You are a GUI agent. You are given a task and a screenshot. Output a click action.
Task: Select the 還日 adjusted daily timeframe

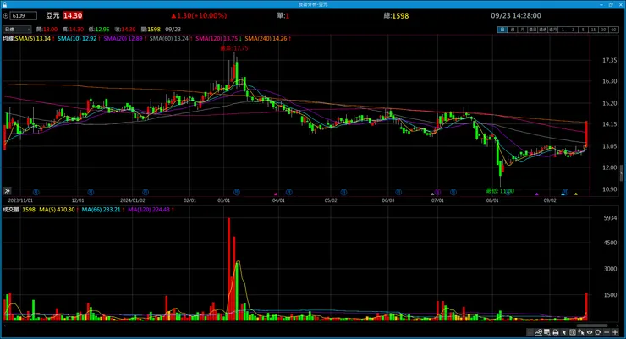pyautogui.click(x=533, y=30)
